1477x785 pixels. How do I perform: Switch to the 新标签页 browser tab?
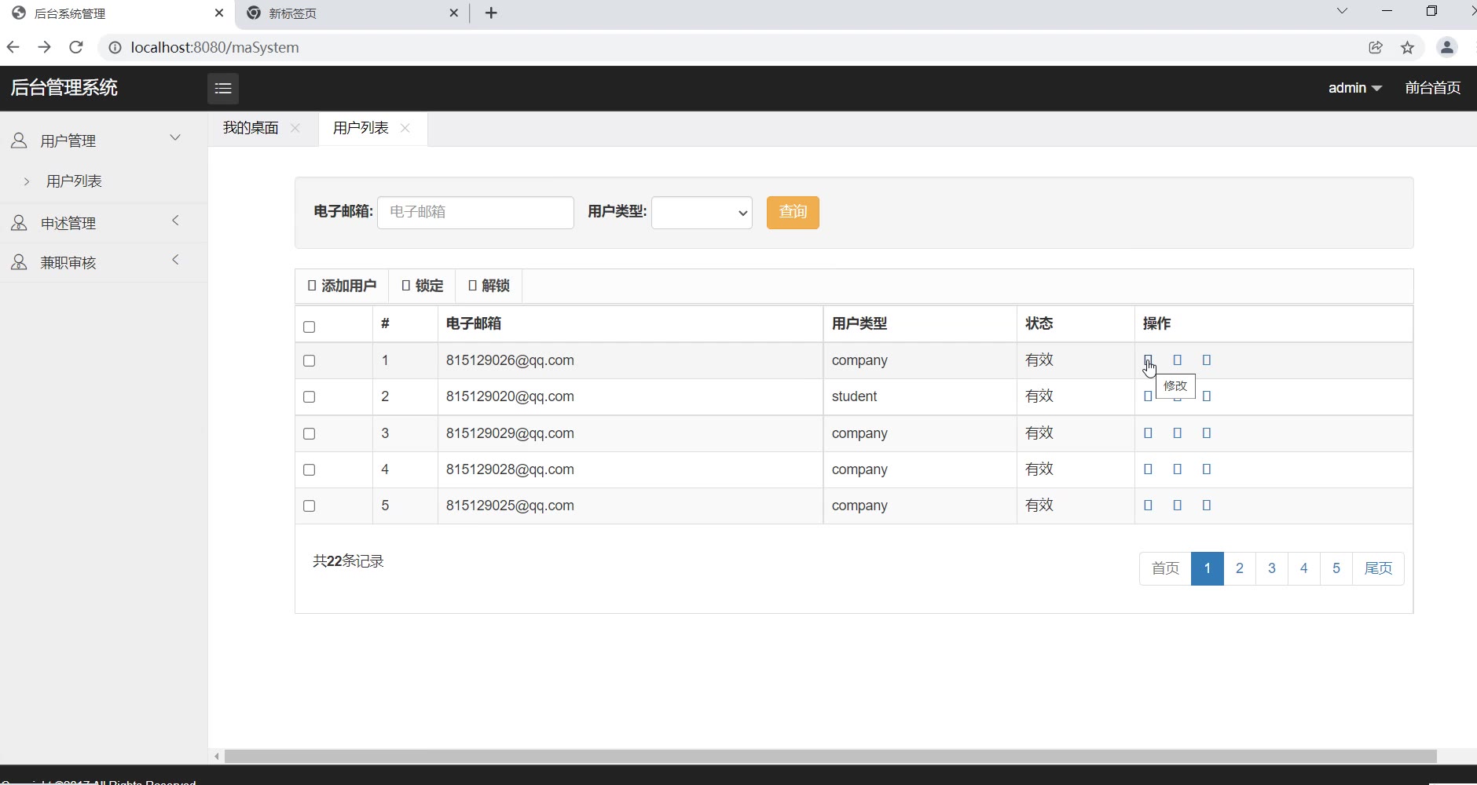coord(354,13)
